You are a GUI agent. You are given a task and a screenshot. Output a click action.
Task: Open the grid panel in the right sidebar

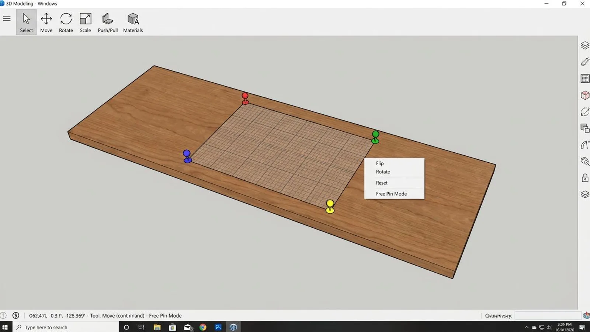(585, 79)
